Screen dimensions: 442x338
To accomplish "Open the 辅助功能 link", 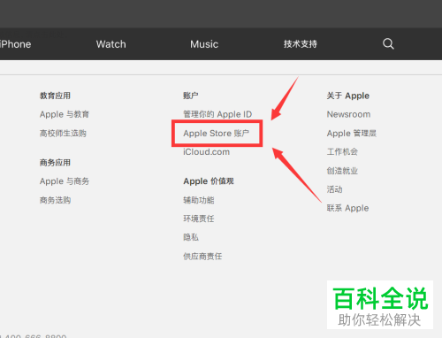I will coord(199,200).
